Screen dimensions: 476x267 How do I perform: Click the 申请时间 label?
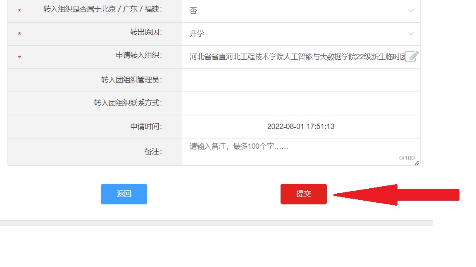(x=146, y=126)
